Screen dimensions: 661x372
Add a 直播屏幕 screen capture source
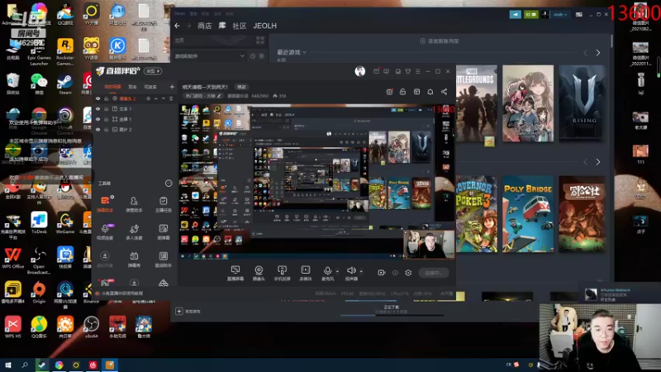235,273
